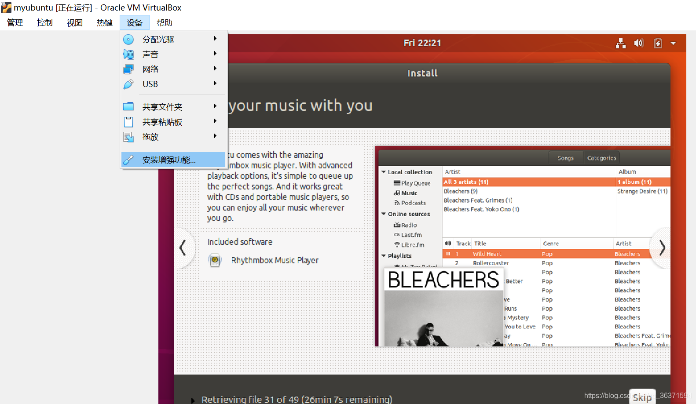Click 'Included software' heading
Image resolution: width=696 pixels, height=404 pixels.
pyautogui.click(x=240, y=242)
